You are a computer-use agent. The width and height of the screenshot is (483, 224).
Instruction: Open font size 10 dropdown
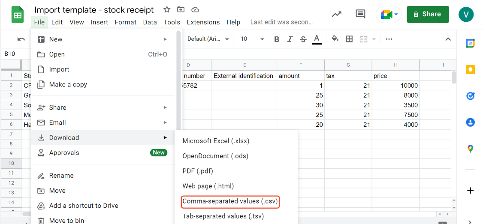click(252, 39)
